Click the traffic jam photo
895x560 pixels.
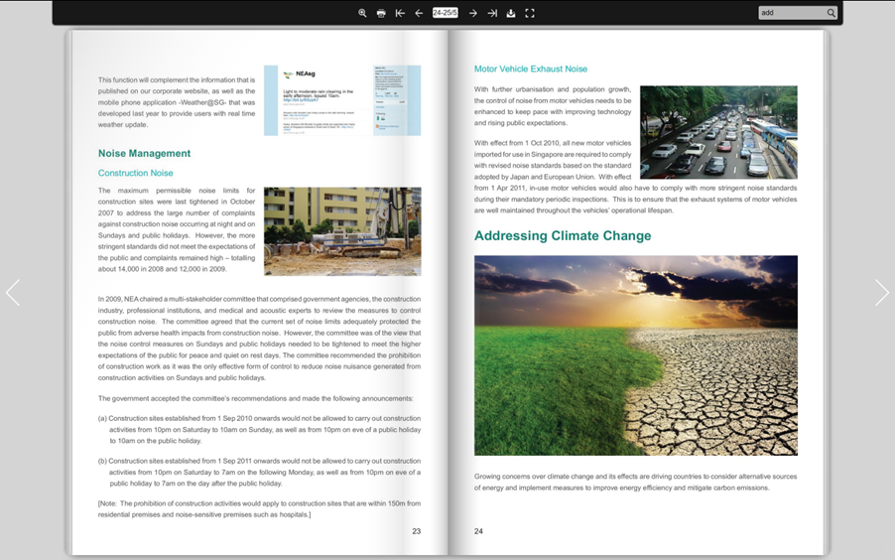point(718,132)
